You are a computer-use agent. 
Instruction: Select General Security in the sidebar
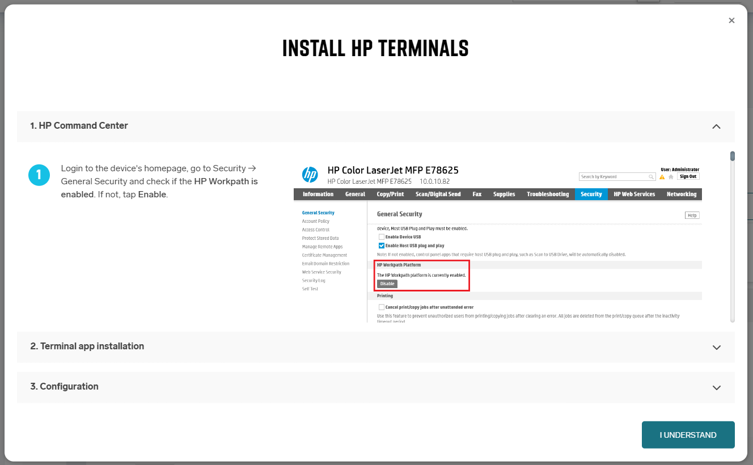pos(318,213)
